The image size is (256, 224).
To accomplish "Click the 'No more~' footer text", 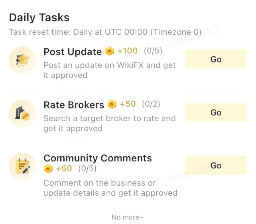I will click(128, 217).
